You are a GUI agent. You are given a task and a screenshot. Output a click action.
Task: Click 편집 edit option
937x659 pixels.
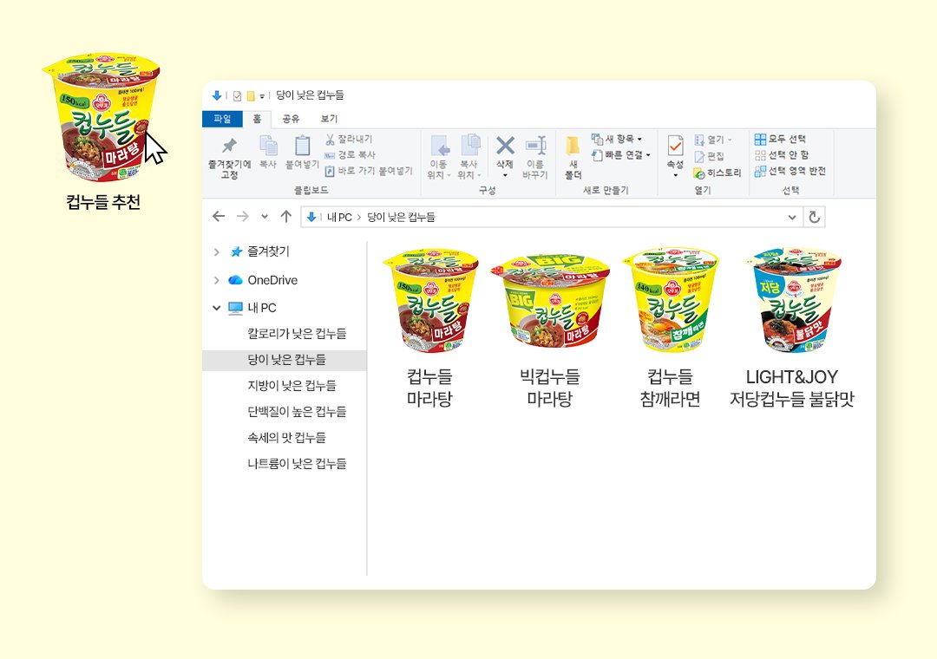tap(710, 157)
